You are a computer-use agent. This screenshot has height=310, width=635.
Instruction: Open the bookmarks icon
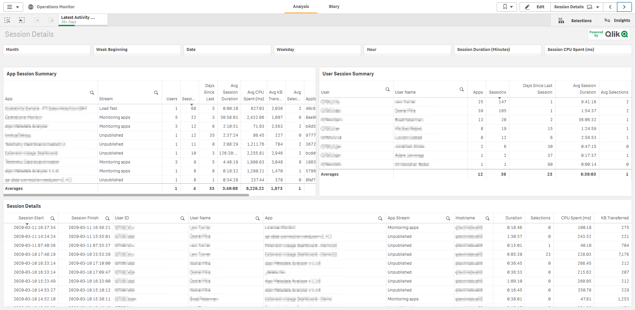pyautogui.click(x=506, y=7)
